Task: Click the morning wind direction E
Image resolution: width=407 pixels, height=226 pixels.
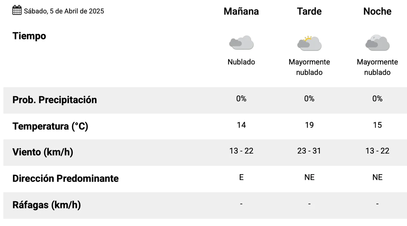Action: click(241, 177)
